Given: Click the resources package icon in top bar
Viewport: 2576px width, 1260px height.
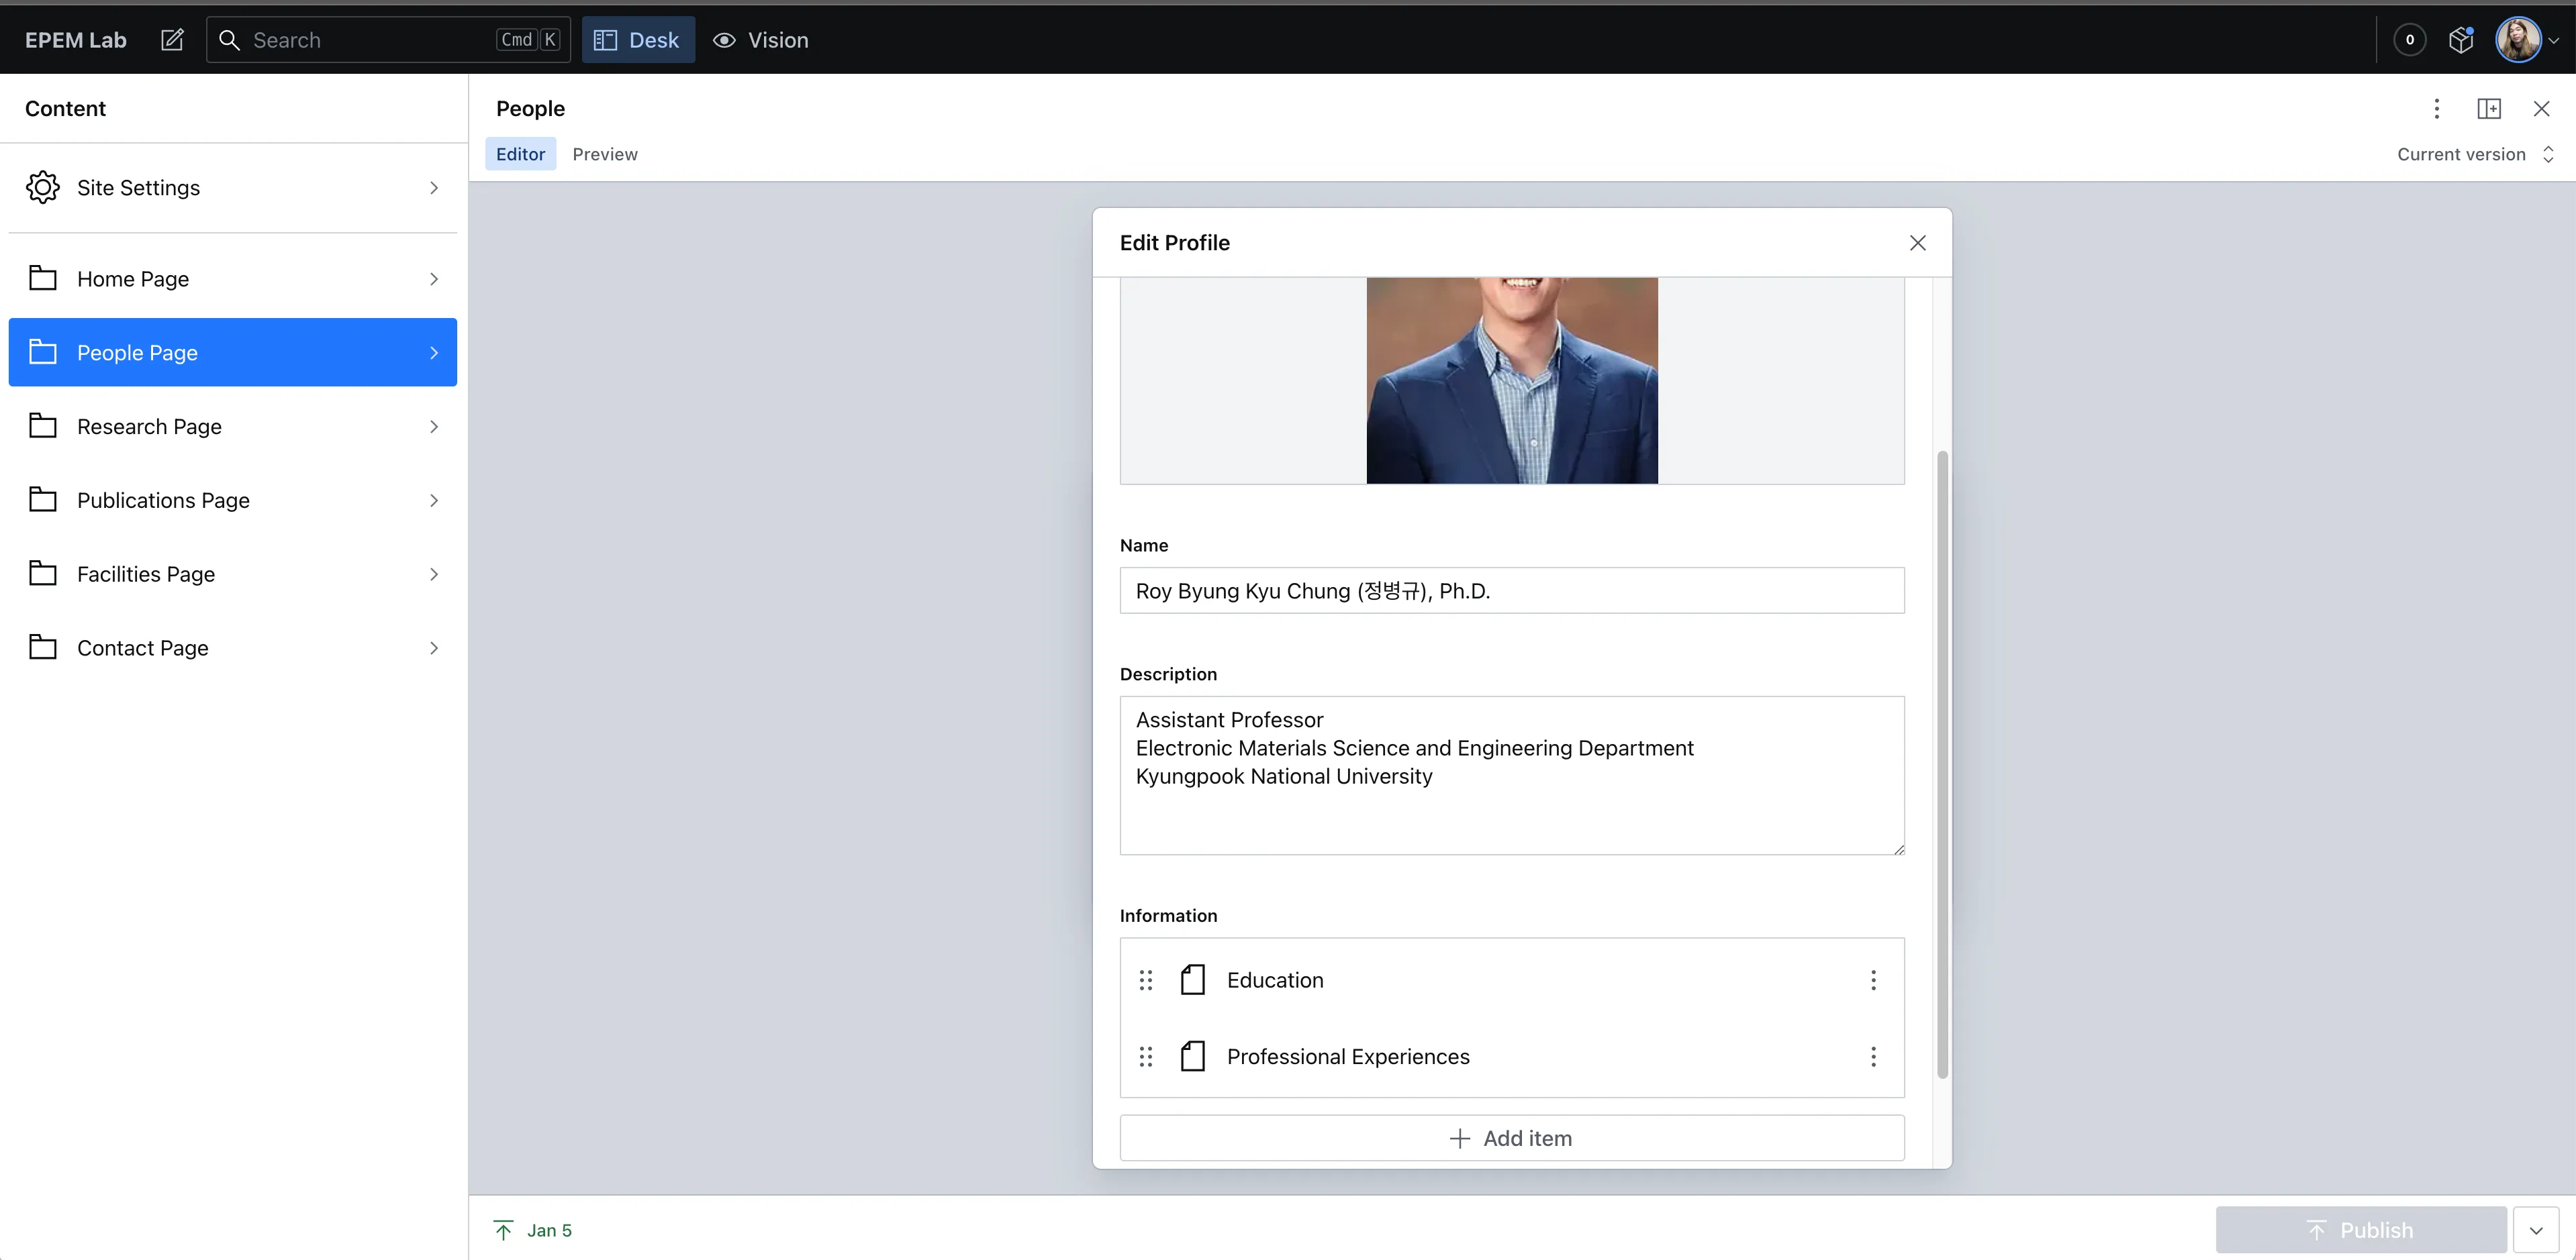Looking at the screenshot, I should (2461, 40).
